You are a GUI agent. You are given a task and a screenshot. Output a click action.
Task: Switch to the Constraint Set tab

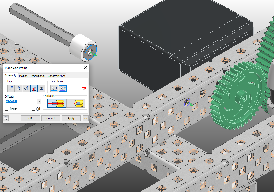pos(56,76)
